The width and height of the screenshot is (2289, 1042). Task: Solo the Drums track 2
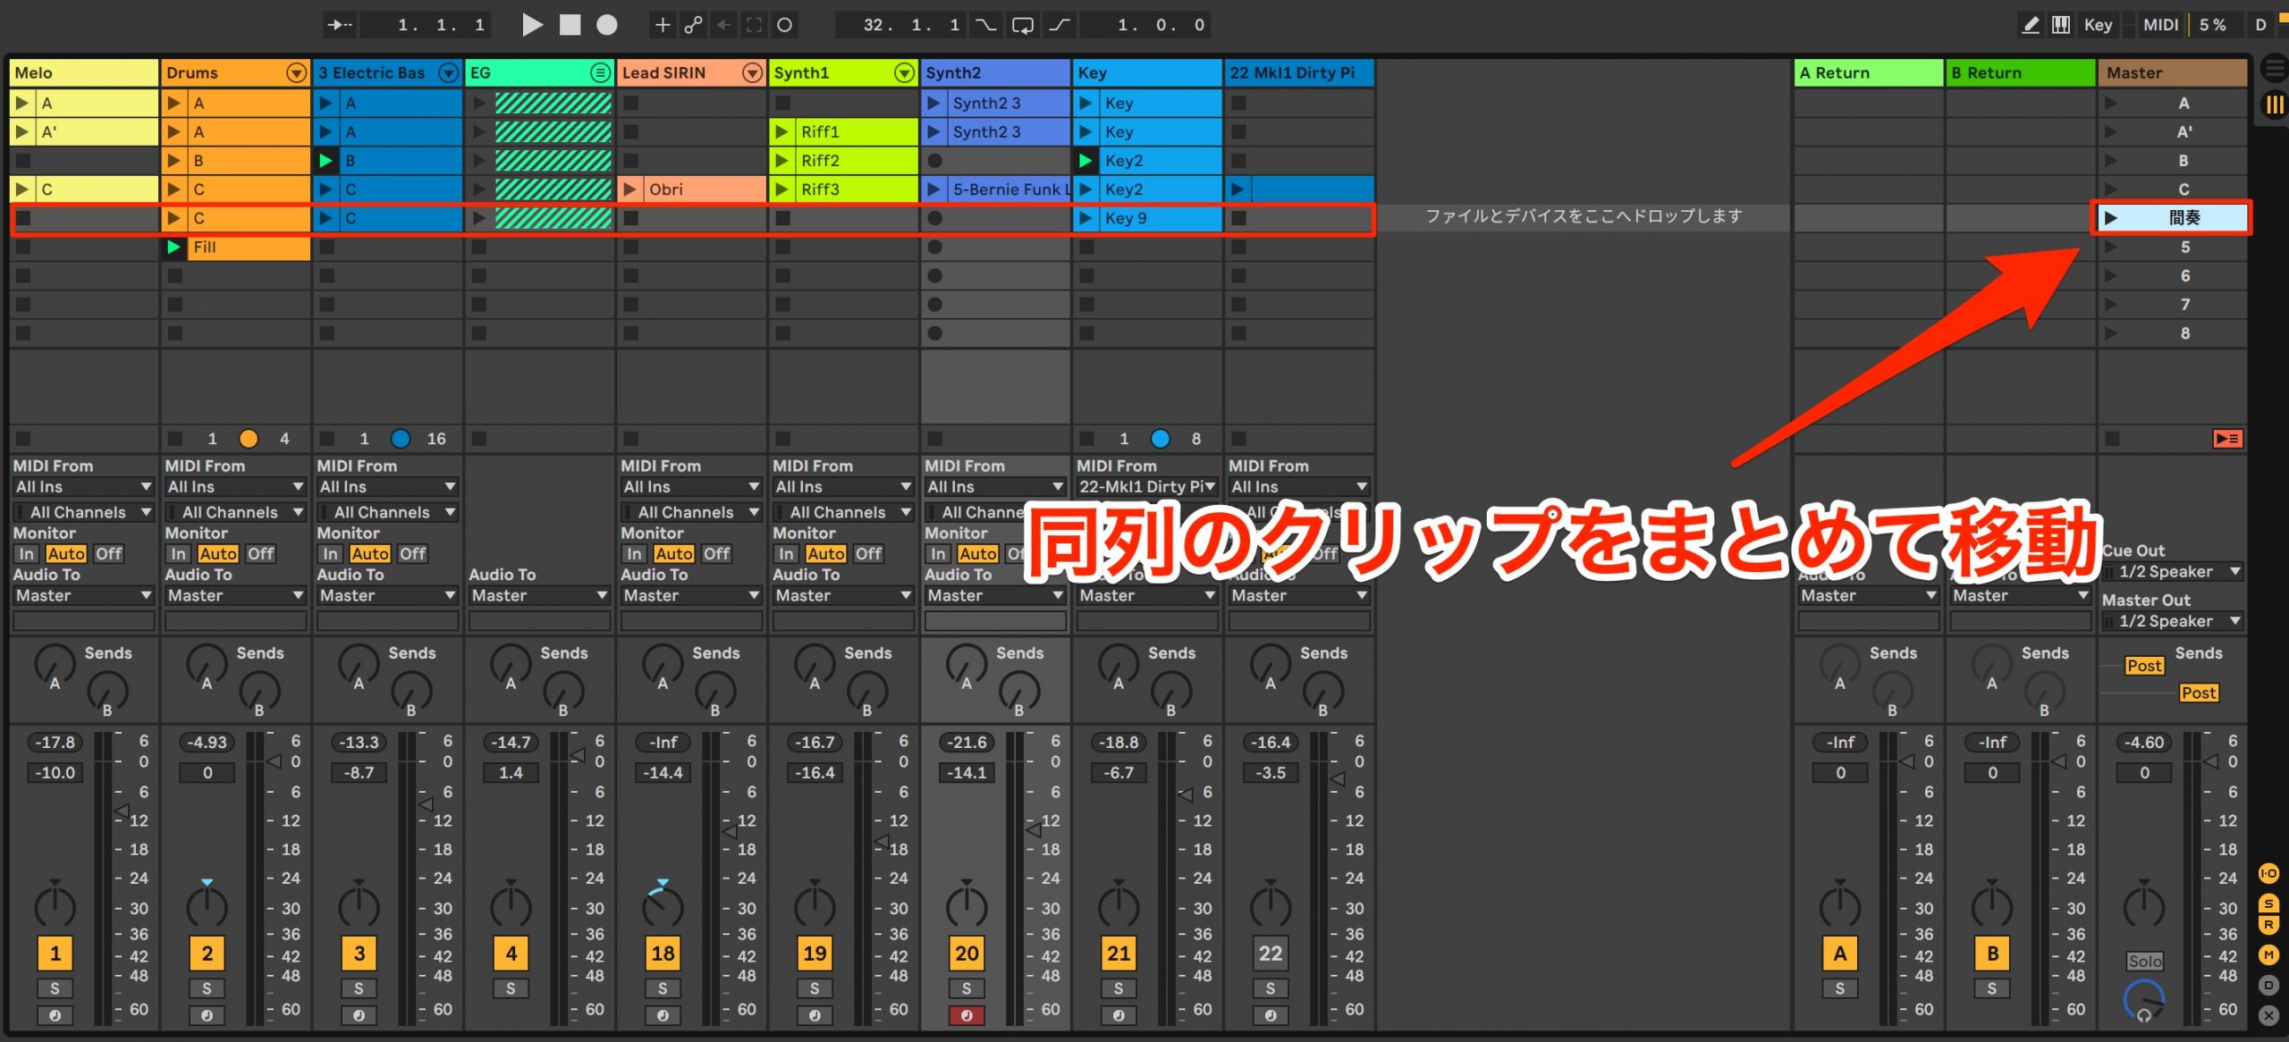tap(207, 988)
